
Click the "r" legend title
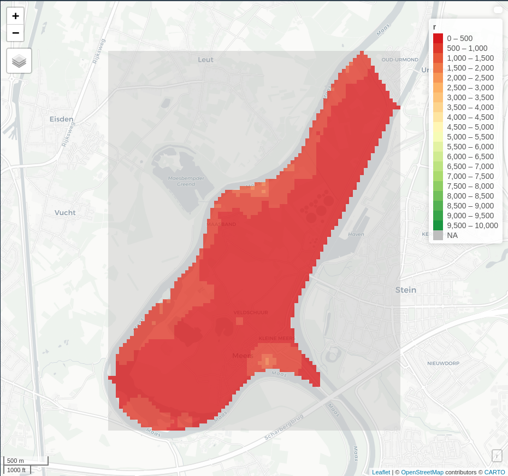click(x=436, y=26)
